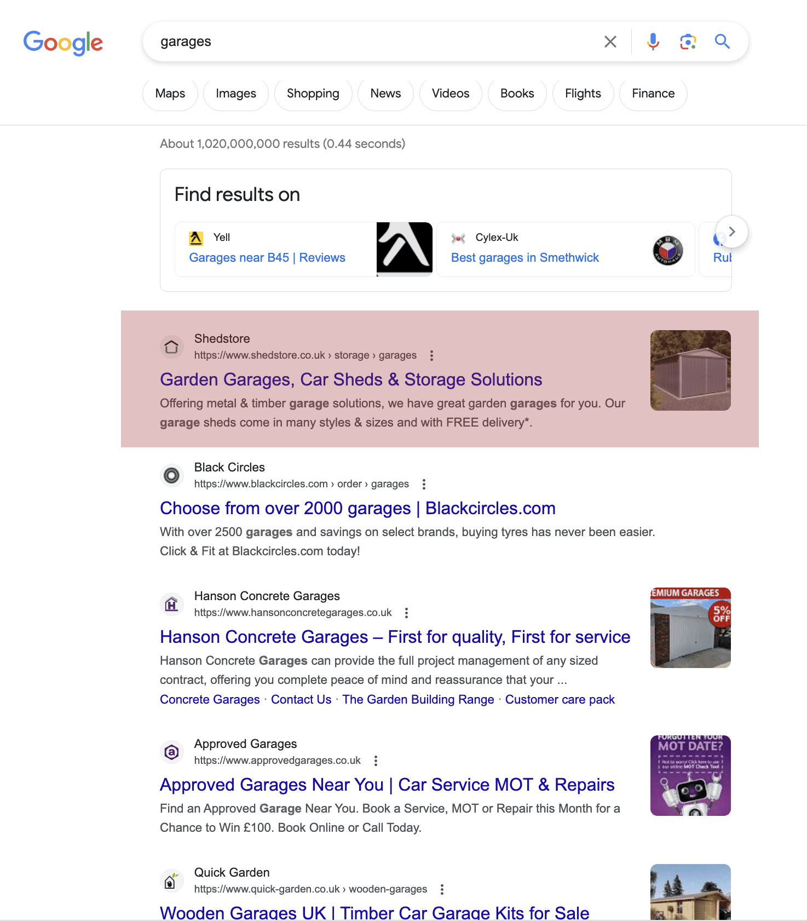
Task: Go to Google homepage via logo
Action: pyautogui.click(x=63, y=43)
